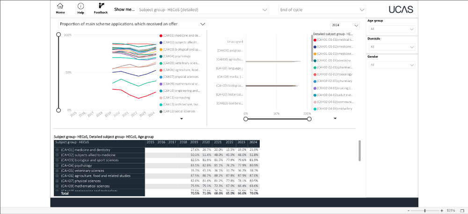This screenshot has height=214, width=468.
Task: Open the Age group filter dropdown
Action: [x=391, y=29]
